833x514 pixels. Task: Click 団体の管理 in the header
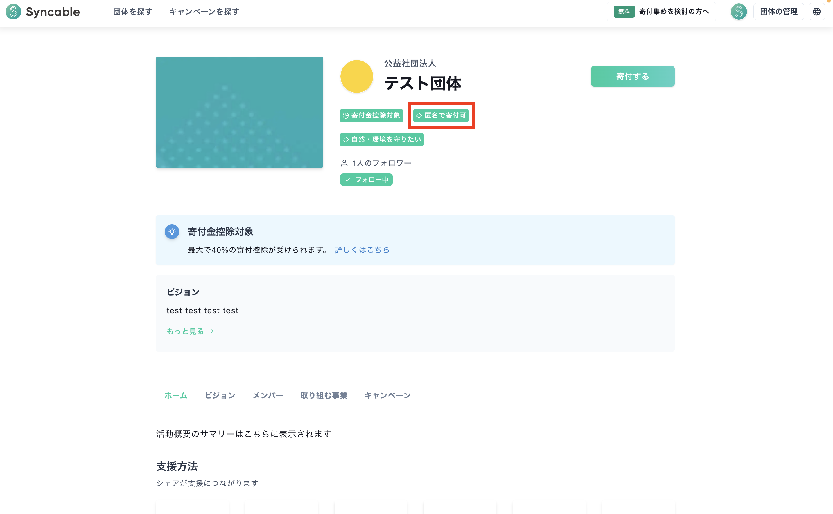point(778,11)
